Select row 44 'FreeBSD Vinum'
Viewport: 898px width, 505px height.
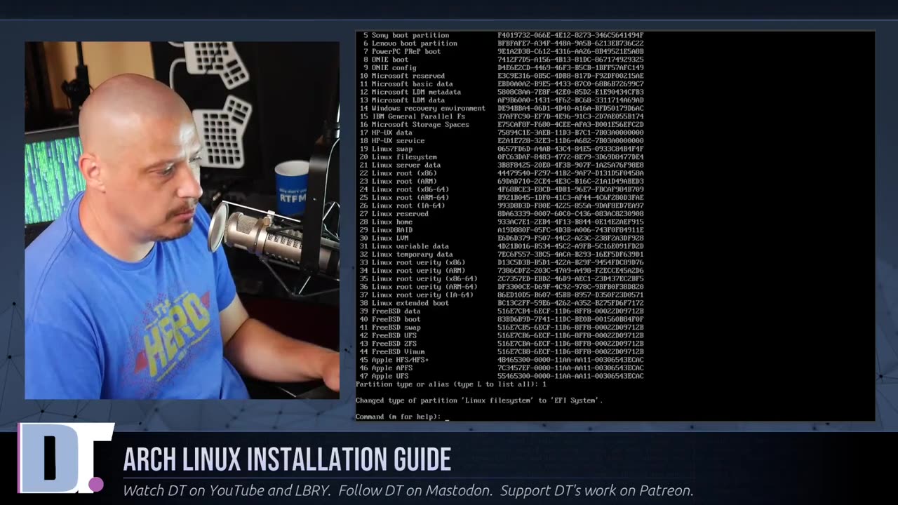(502, 352)
